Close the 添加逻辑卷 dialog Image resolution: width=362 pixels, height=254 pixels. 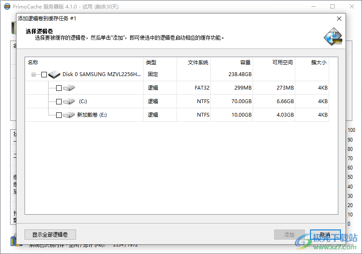point(339,19)
